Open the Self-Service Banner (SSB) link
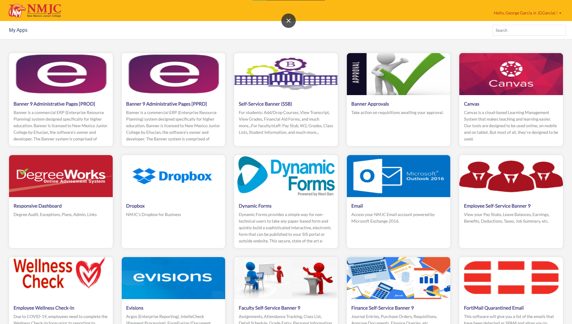This screenshot has width=572, height=324. point(265,104)
